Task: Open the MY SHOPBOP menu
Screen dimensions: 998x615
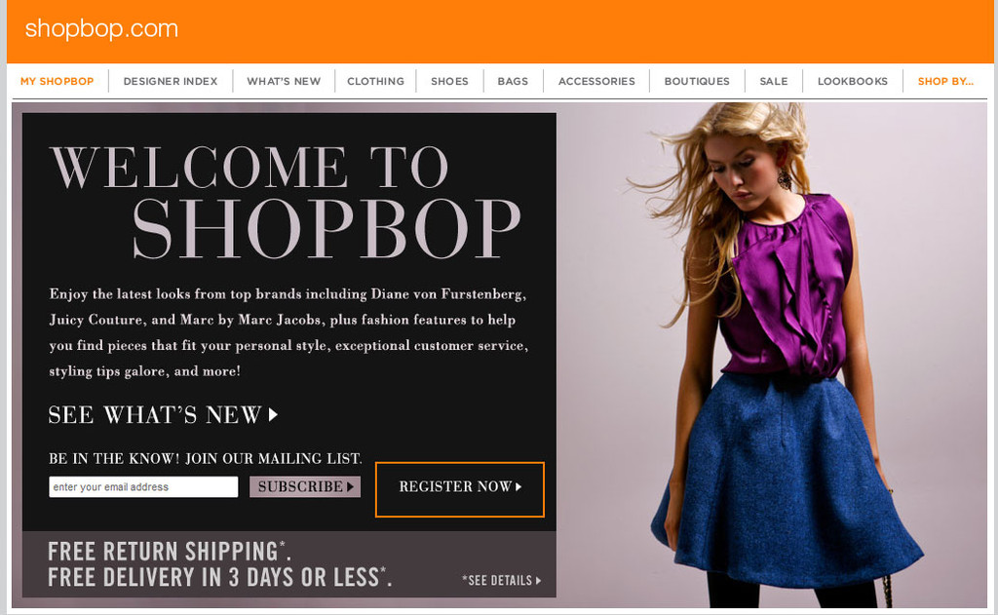Action: (57, 82)
